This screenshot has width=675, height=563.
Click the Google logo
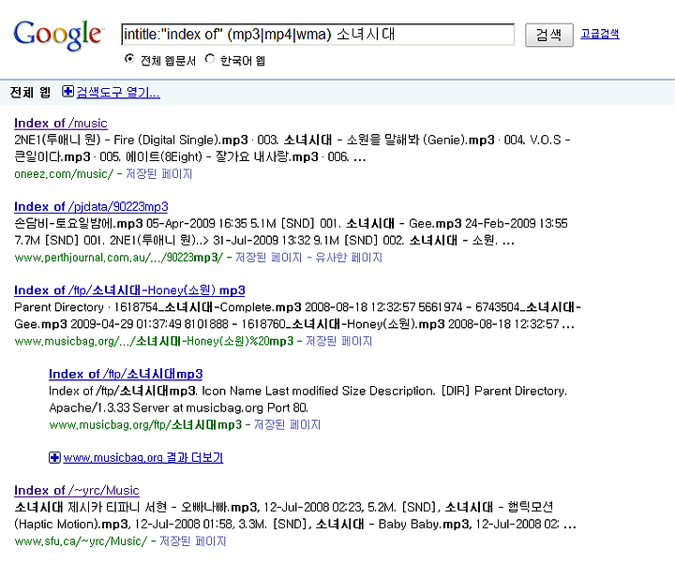coord(58,35)
